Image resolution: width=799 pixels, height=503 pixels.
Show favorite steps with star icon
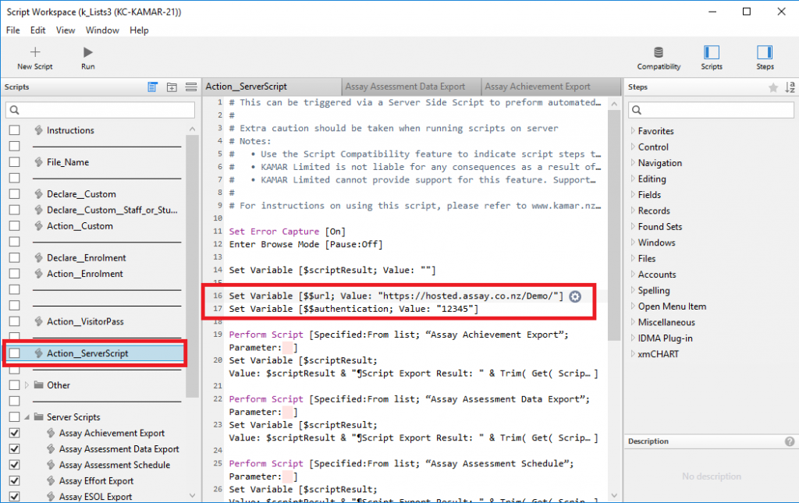coord(772,87)
